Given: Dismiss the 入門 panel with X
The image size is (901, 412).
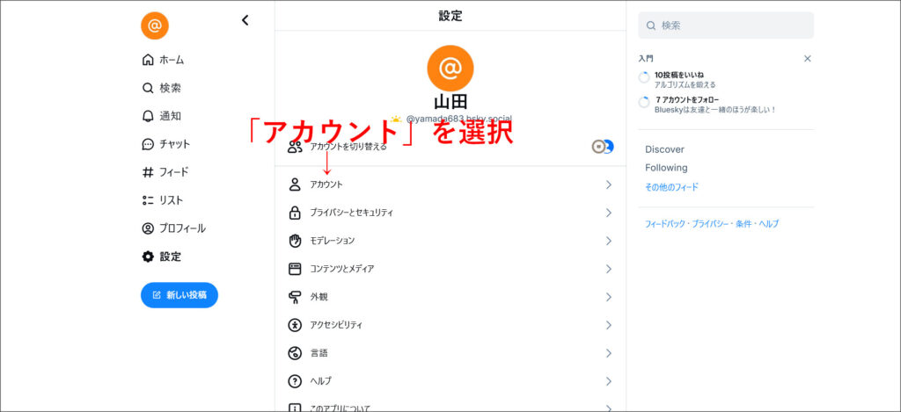Looking at the screenshot, I should click(808, 59).
